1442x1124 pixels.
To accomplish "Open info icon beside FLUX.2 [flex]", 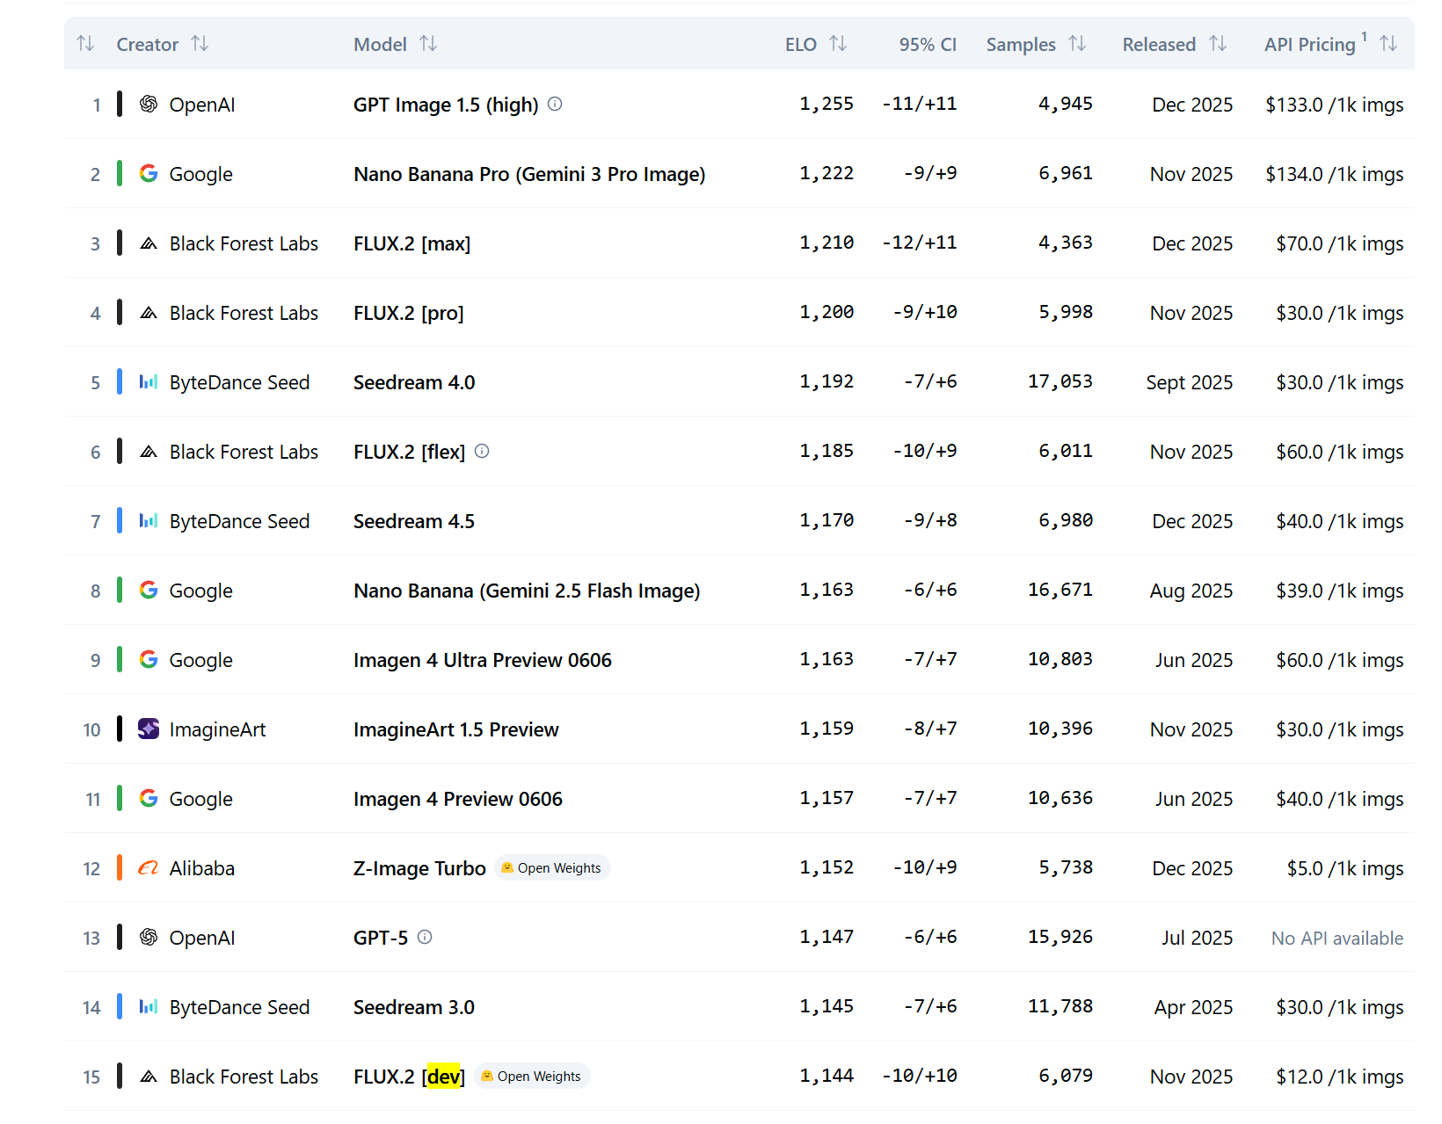I will 482,451.
